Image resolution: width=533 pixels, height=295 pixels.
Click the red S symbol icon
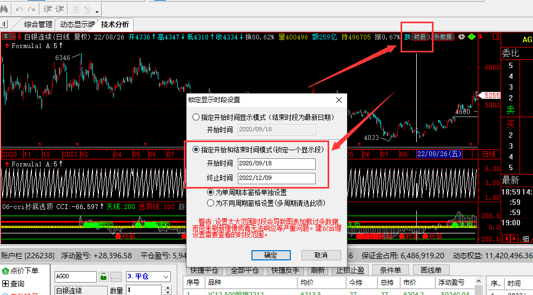(19, 37)
